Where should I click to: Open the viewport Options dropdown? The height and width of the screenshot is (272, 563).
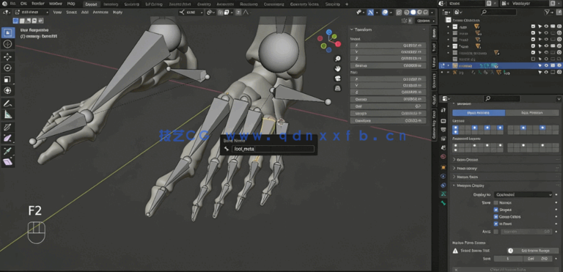[424, 21]
